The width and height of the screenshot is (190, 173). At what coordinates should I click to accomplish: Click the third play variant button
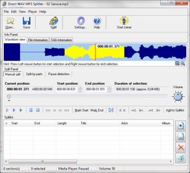(x=21, y=110)
